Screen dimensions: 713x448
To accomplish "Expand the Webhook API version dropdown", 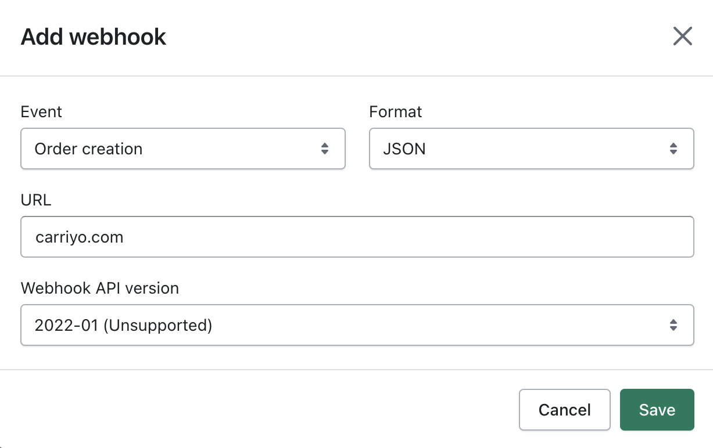I will (357, 325).
